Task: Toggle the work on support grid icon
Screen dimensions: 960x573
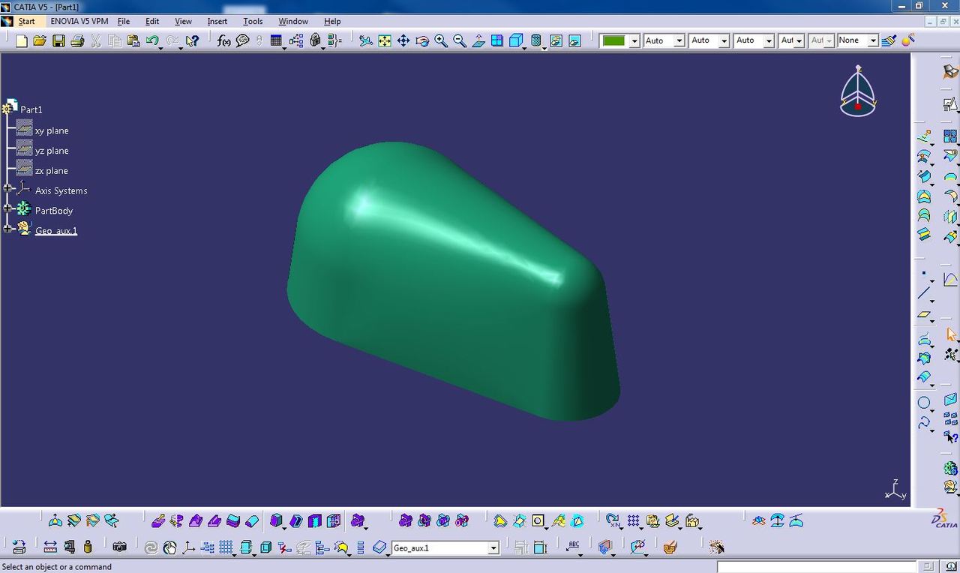Action: pos(226,547)
